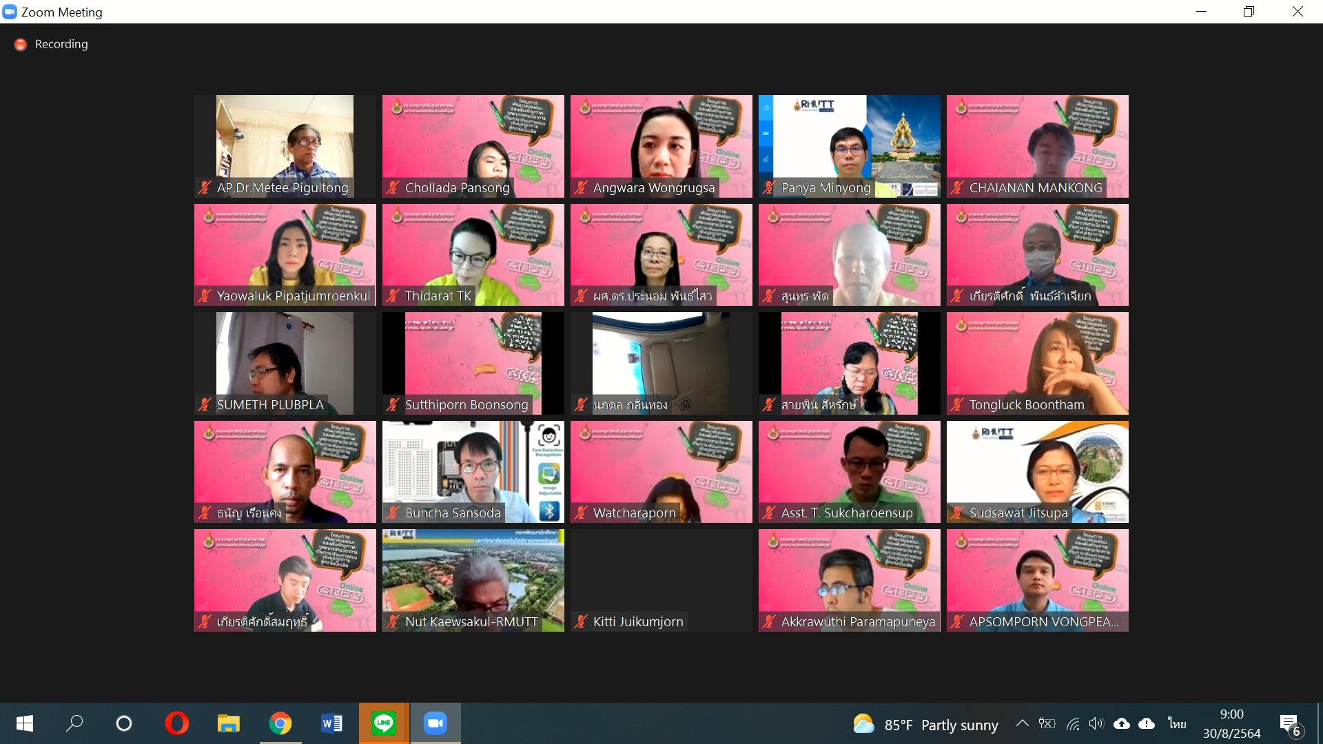This screenshot has width=1323, height=744.
Task: Open Opera browser from the taskbar
Action: coord(176,723)
